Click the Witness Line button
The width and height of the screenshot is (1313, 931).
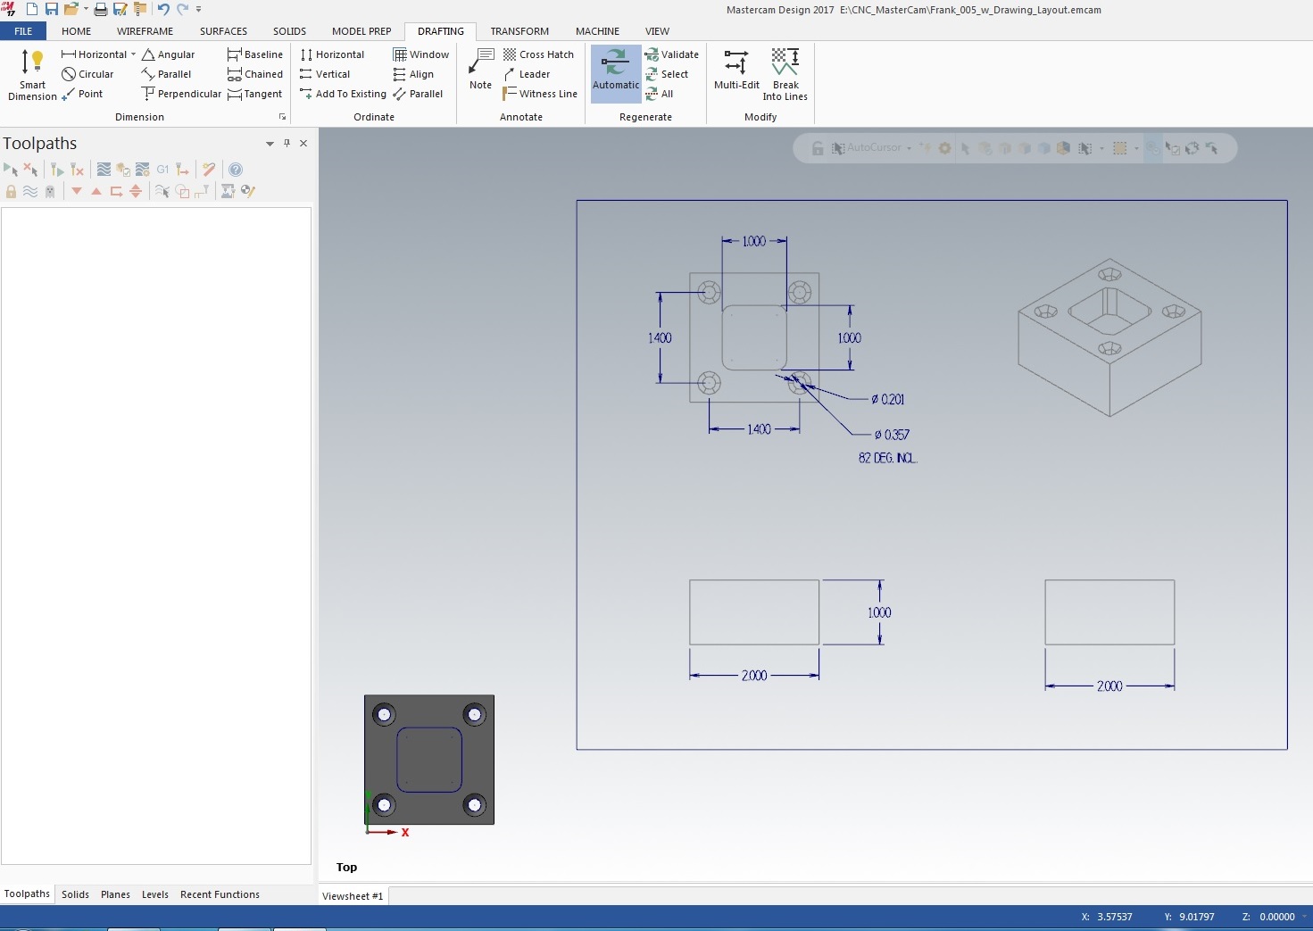click(540, 94)
